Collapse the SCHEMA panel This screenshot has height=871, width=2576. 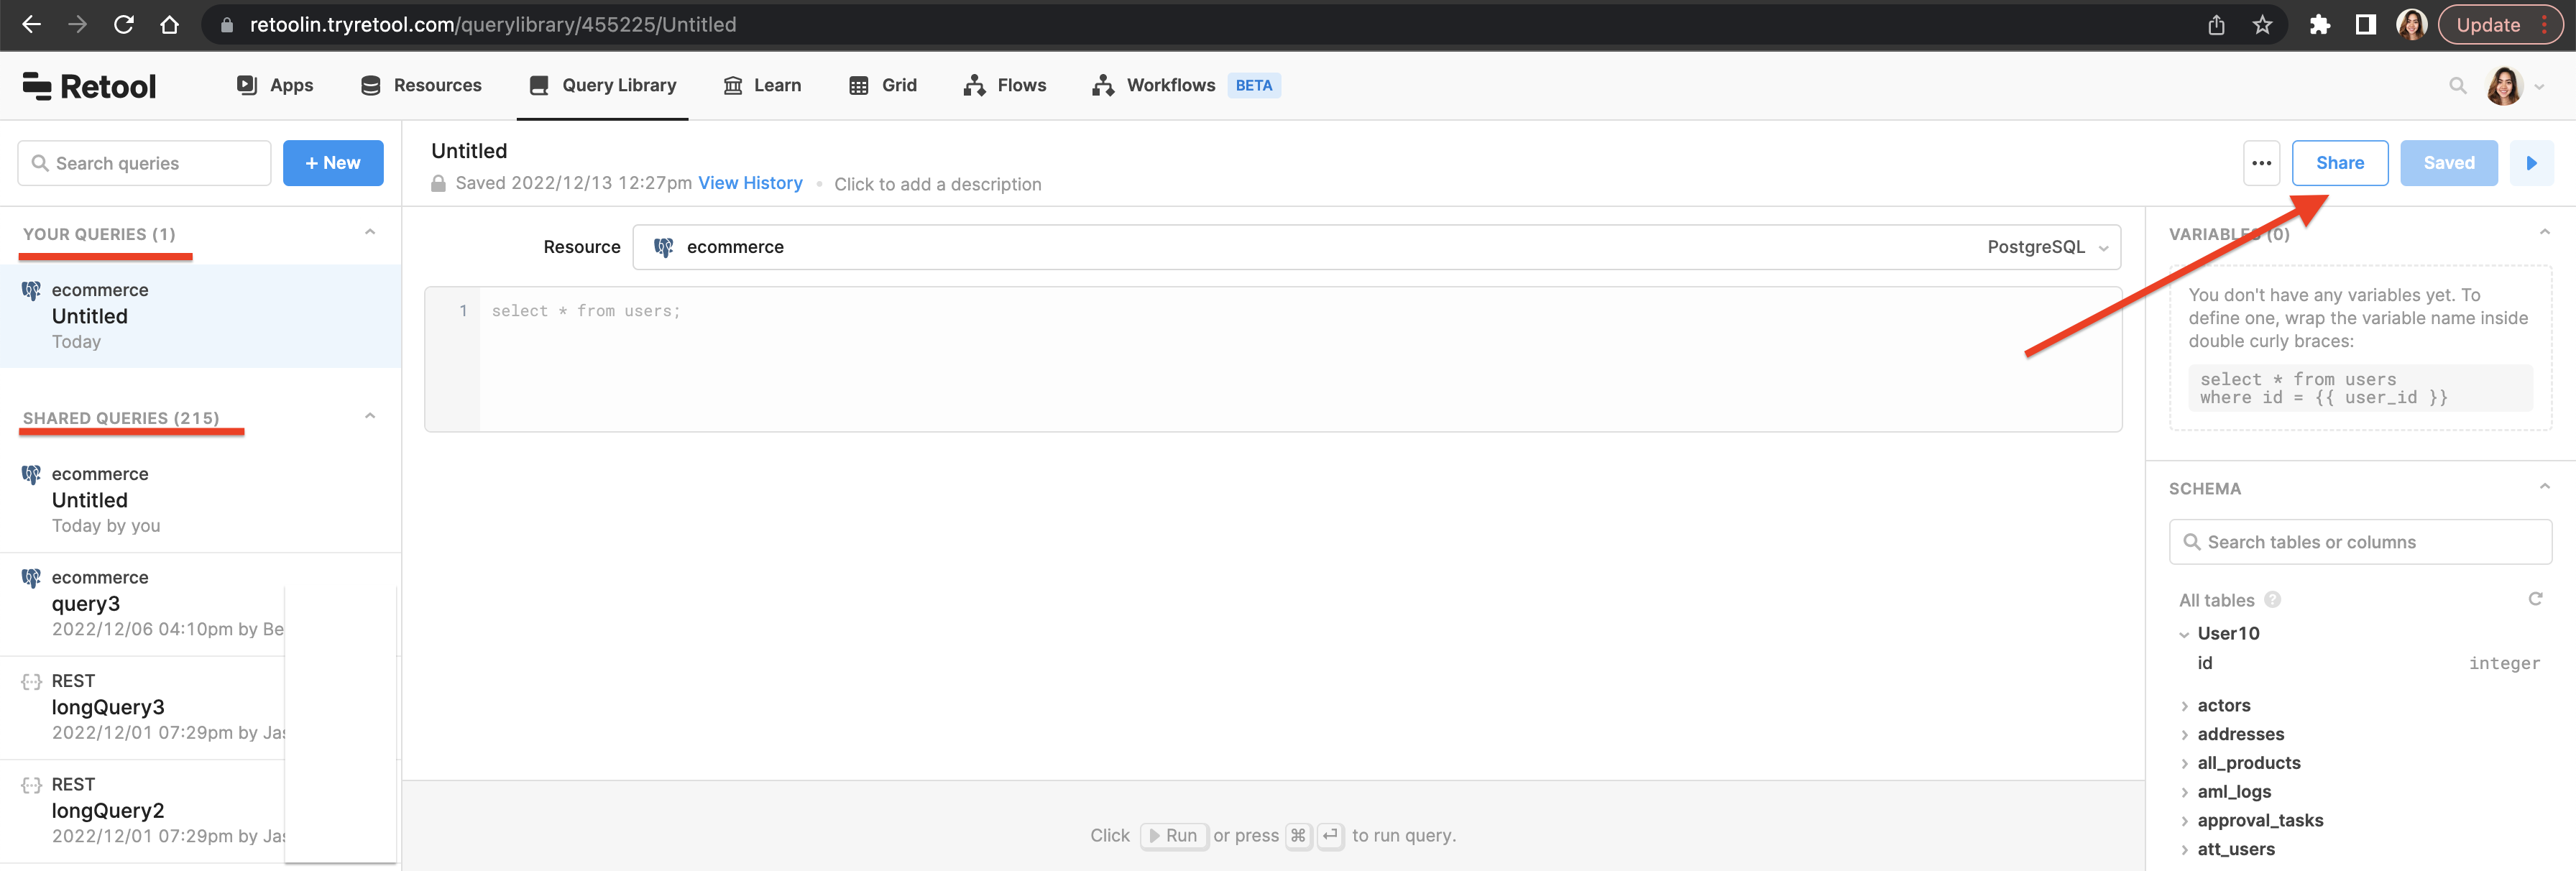coord(2544,487)
